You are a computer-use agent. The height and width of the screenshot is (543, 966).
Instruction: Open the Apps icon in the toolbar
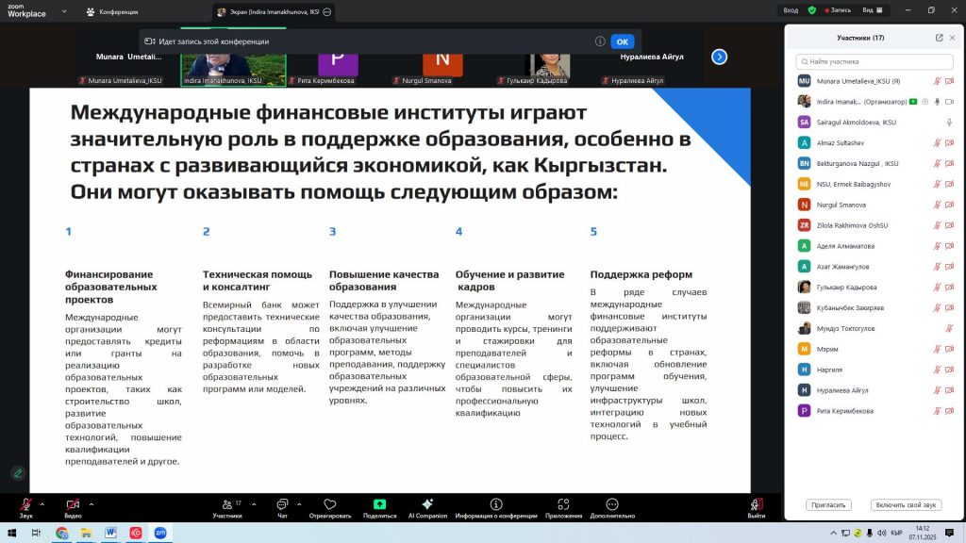click(563, 504)
